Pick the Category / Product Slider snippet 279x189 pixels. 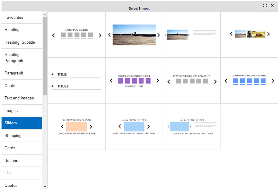249,80
